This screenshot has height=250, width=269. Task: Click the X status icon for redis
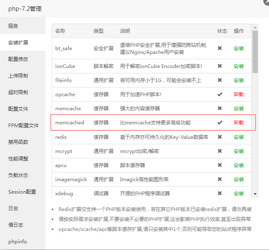tap(220, 137)
